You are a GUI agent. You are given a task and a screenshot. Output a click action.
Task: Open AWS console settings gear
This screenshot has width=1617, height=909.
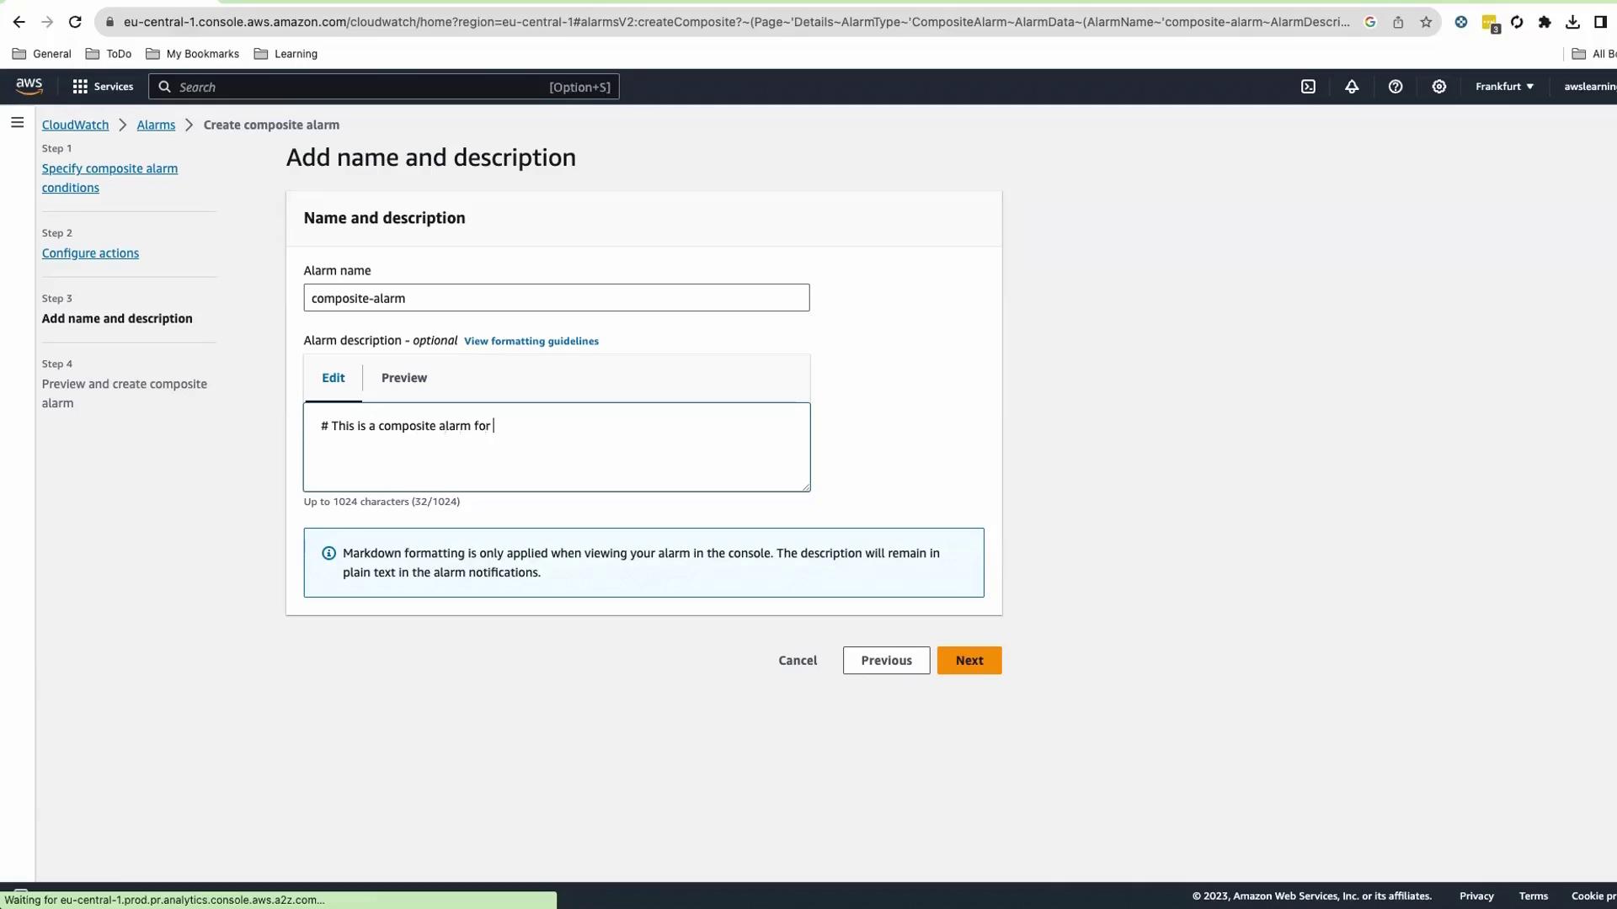1439,87
